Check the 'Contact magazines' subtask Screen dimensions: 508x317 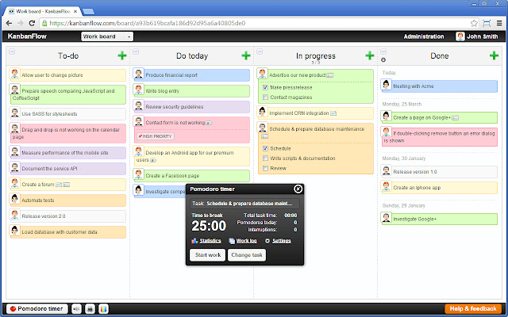265,97
